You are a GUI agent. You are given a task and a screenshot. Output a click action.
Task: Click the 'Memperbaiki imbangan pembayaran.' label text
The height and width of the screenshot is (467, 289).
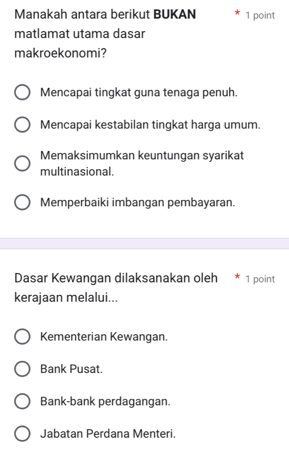tap(138, 202)
